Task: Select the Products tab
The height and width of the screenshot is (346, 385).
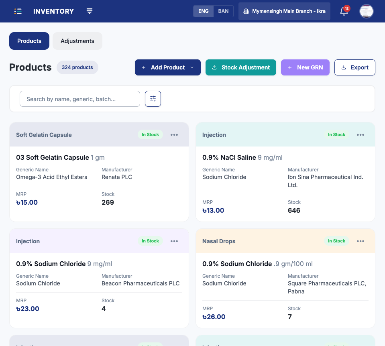Action: coord(29,41)
